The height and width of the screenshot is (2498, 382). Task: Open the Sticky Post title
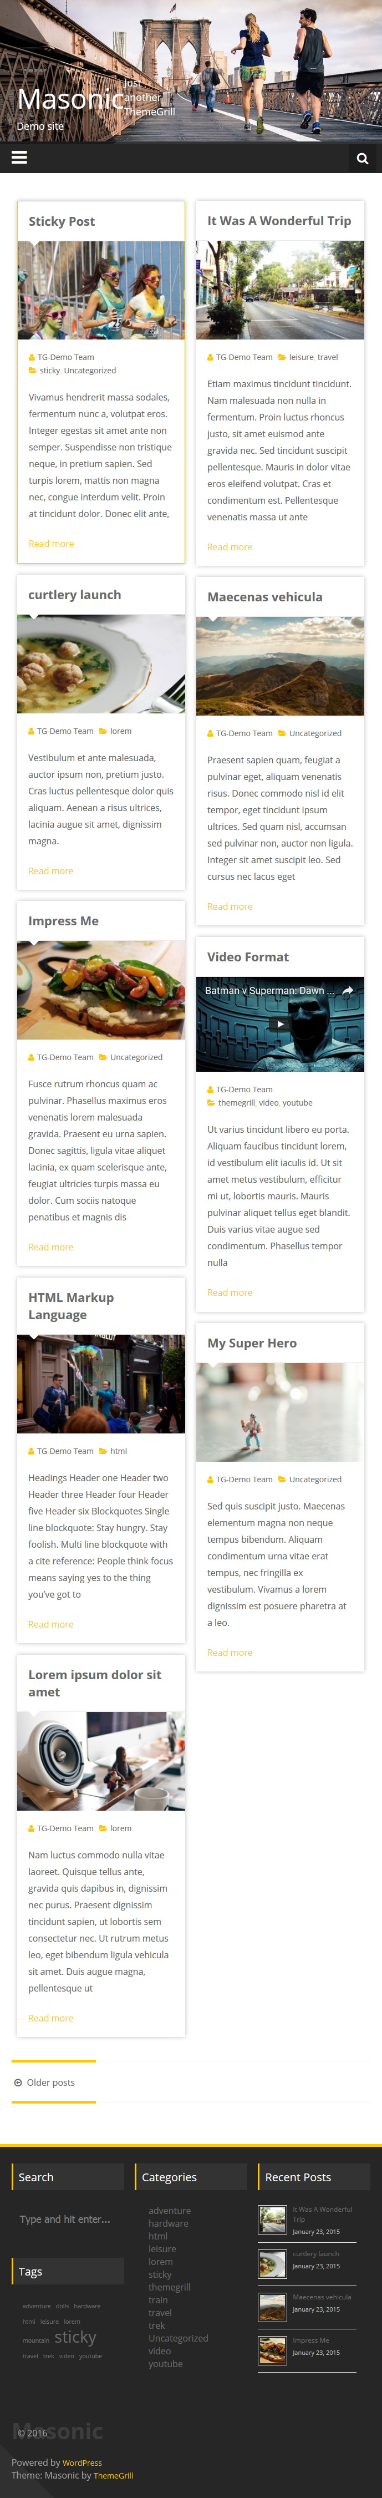(x=62, y=221)
